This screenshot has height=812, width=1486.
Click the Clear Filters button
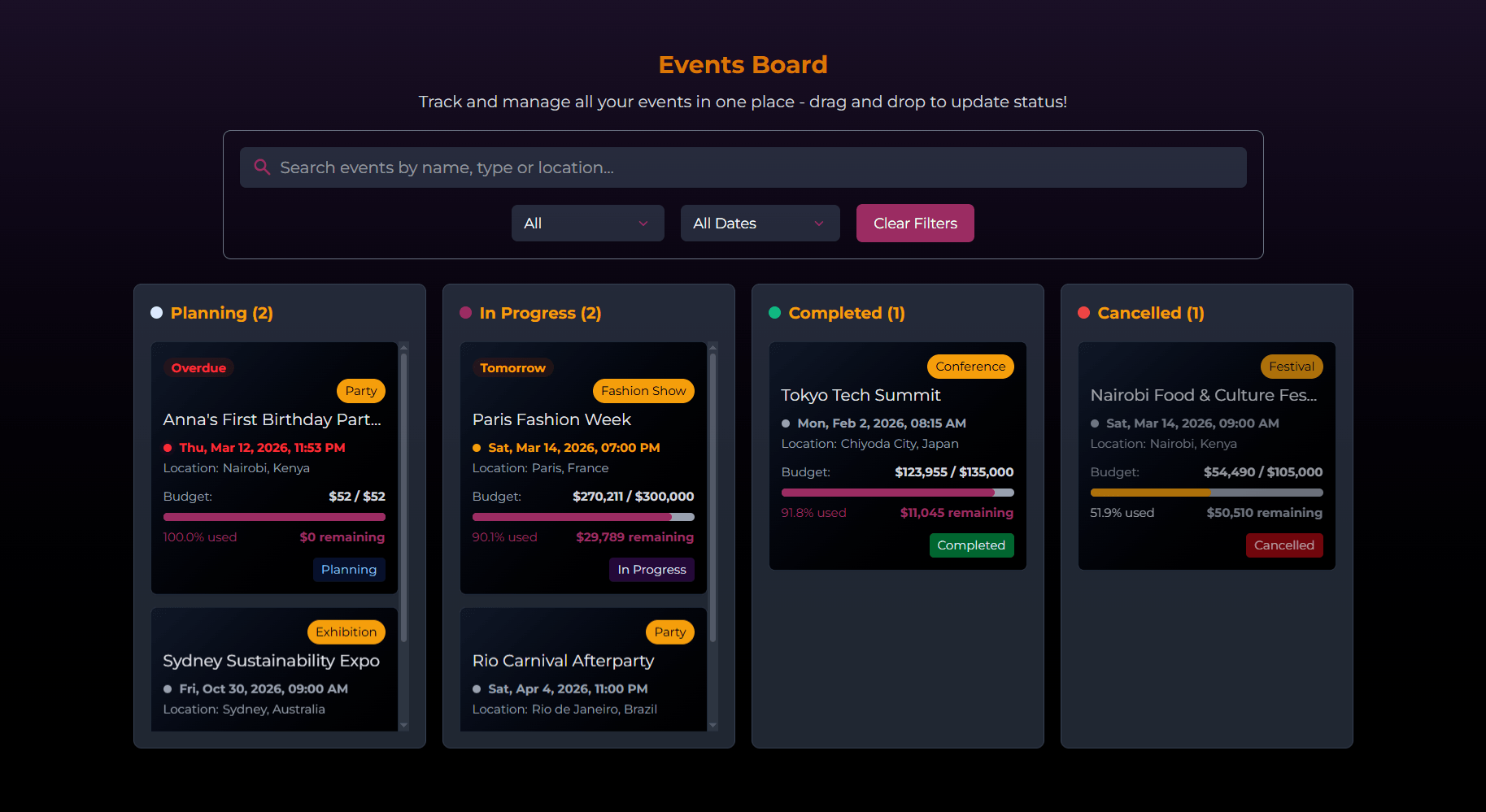(914, 223)
